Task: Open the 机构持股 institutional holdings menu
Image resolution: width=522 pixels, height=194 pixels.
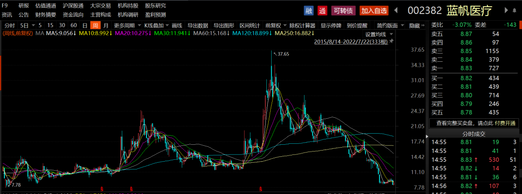Action: tap(128, 6)
